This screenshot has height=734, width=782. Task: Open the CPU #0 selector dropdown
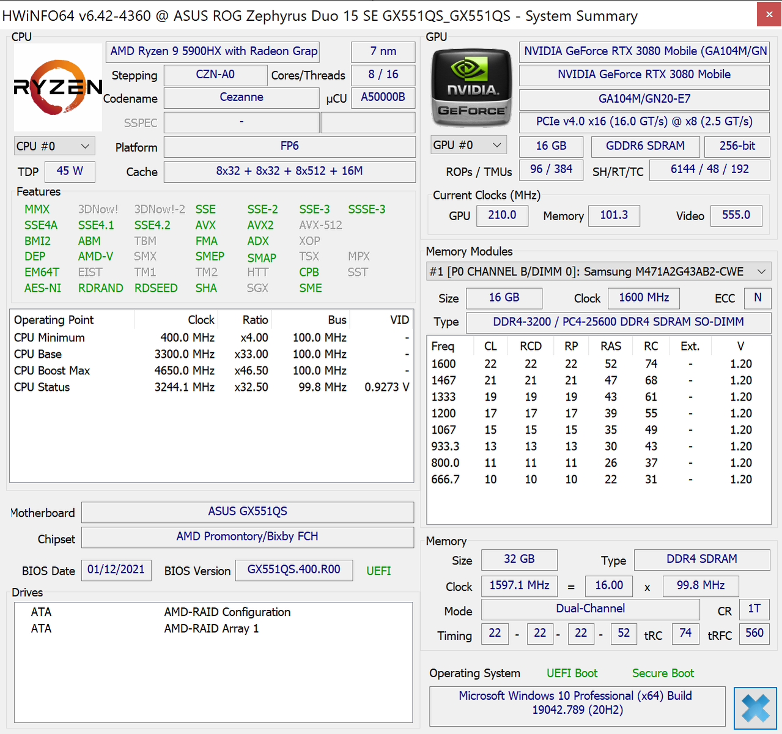click(x=54, y=146)
